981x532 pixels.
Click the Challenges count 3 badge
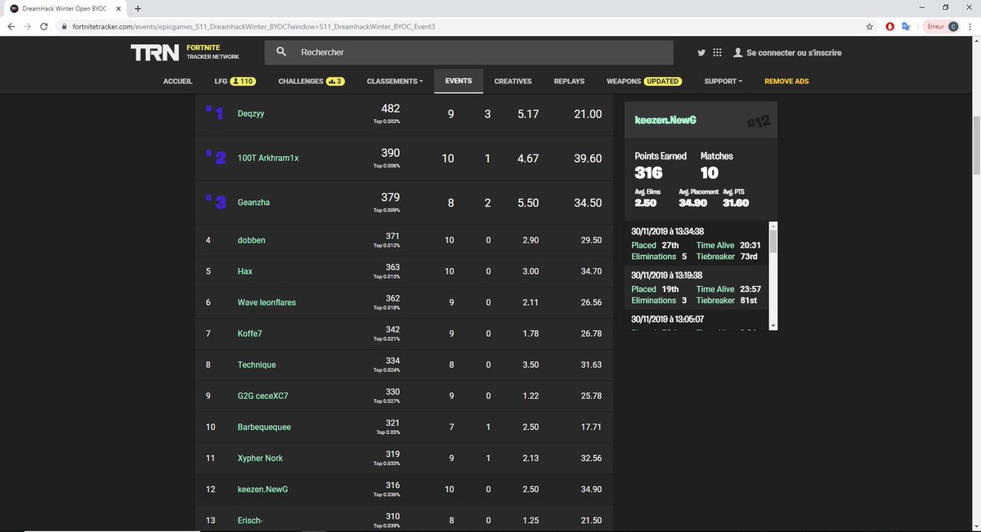(x=335, y=81)
